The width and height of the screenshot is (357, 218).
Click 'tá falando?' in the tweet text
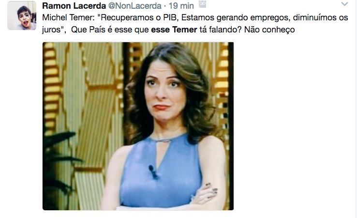coord(221,30)
